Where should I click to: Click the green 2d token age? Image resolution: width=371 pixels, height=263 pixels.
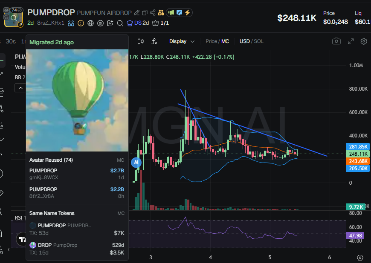tap(30, 23)
